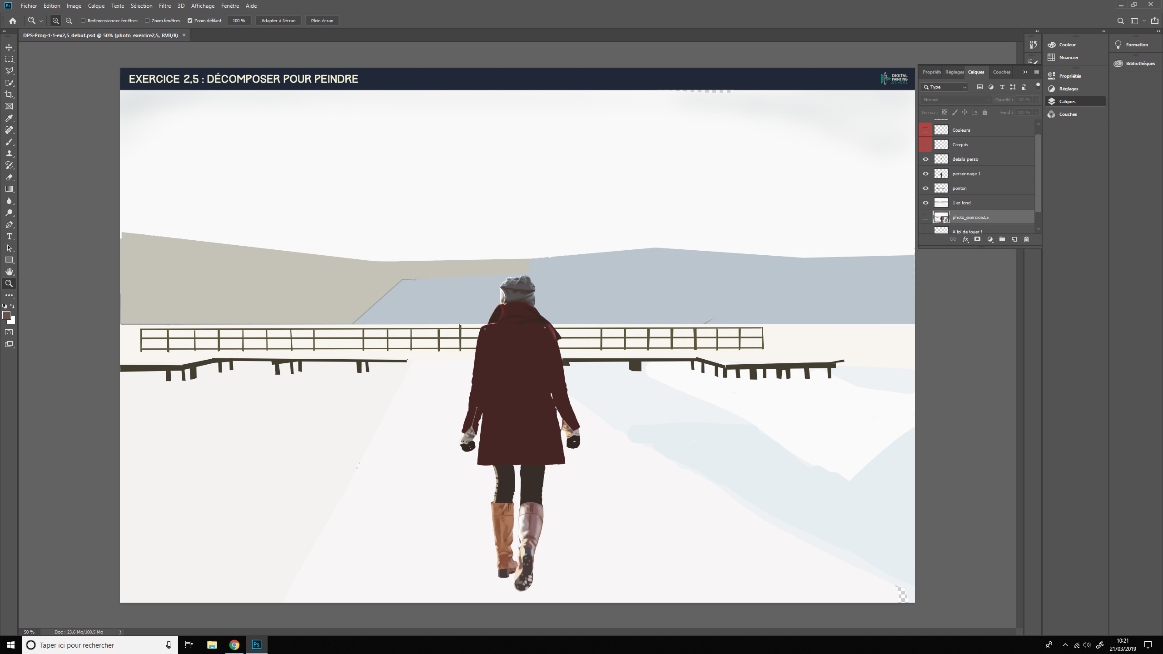Viewport: 1163px width, 654px height.
Task: Open the layer filter Type dropdown
Action: (945, 87)
